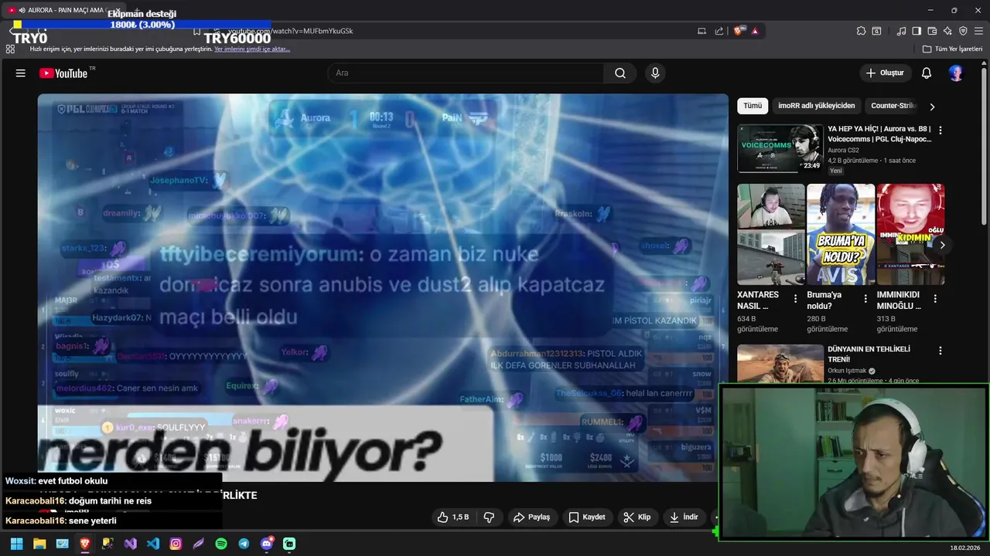Open Brave Wallet icon in toolbar
The width and height of the screenshot is (990, 556).
point(932,31)
